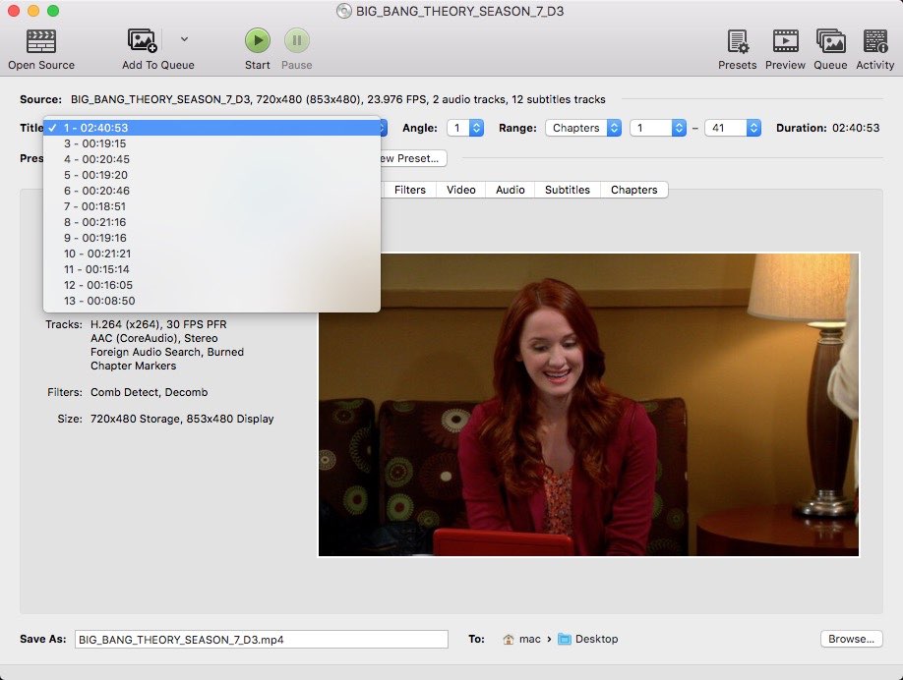Click the disc icon in the title bar
This screenshot has width=903, height=680.
(344, 11)
